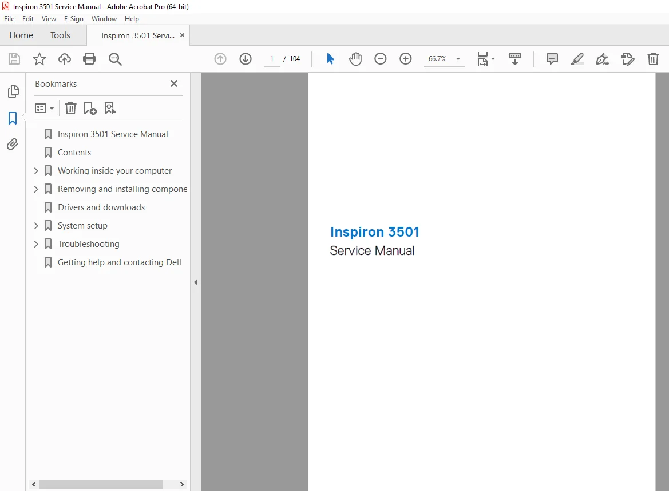
Task: Collapse navigation pane with arrow handle
Action: 195,282
